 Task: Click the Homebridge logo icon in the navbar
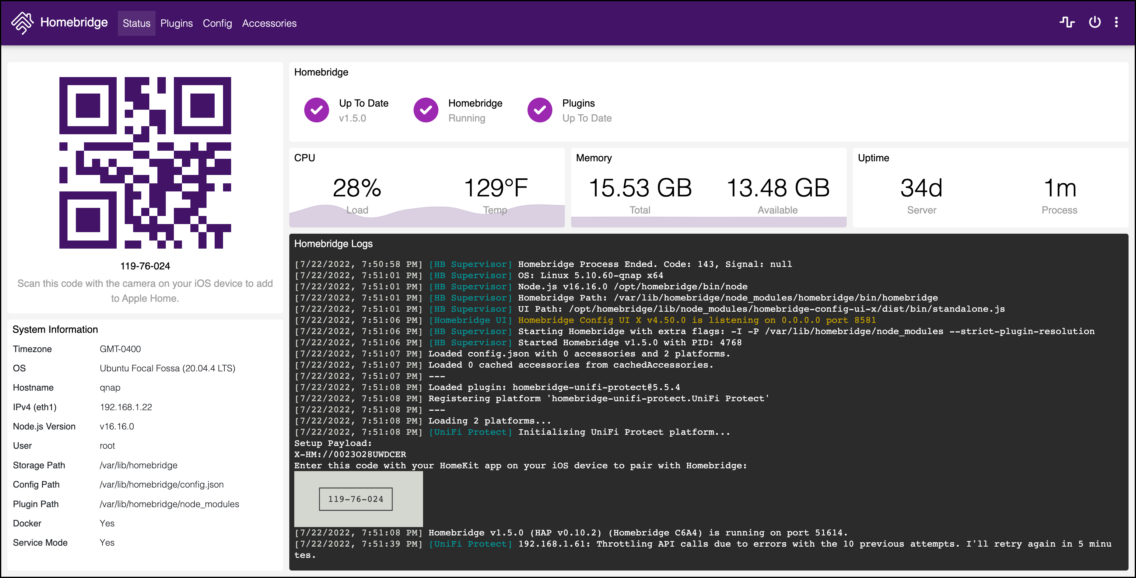coord(23,22)
